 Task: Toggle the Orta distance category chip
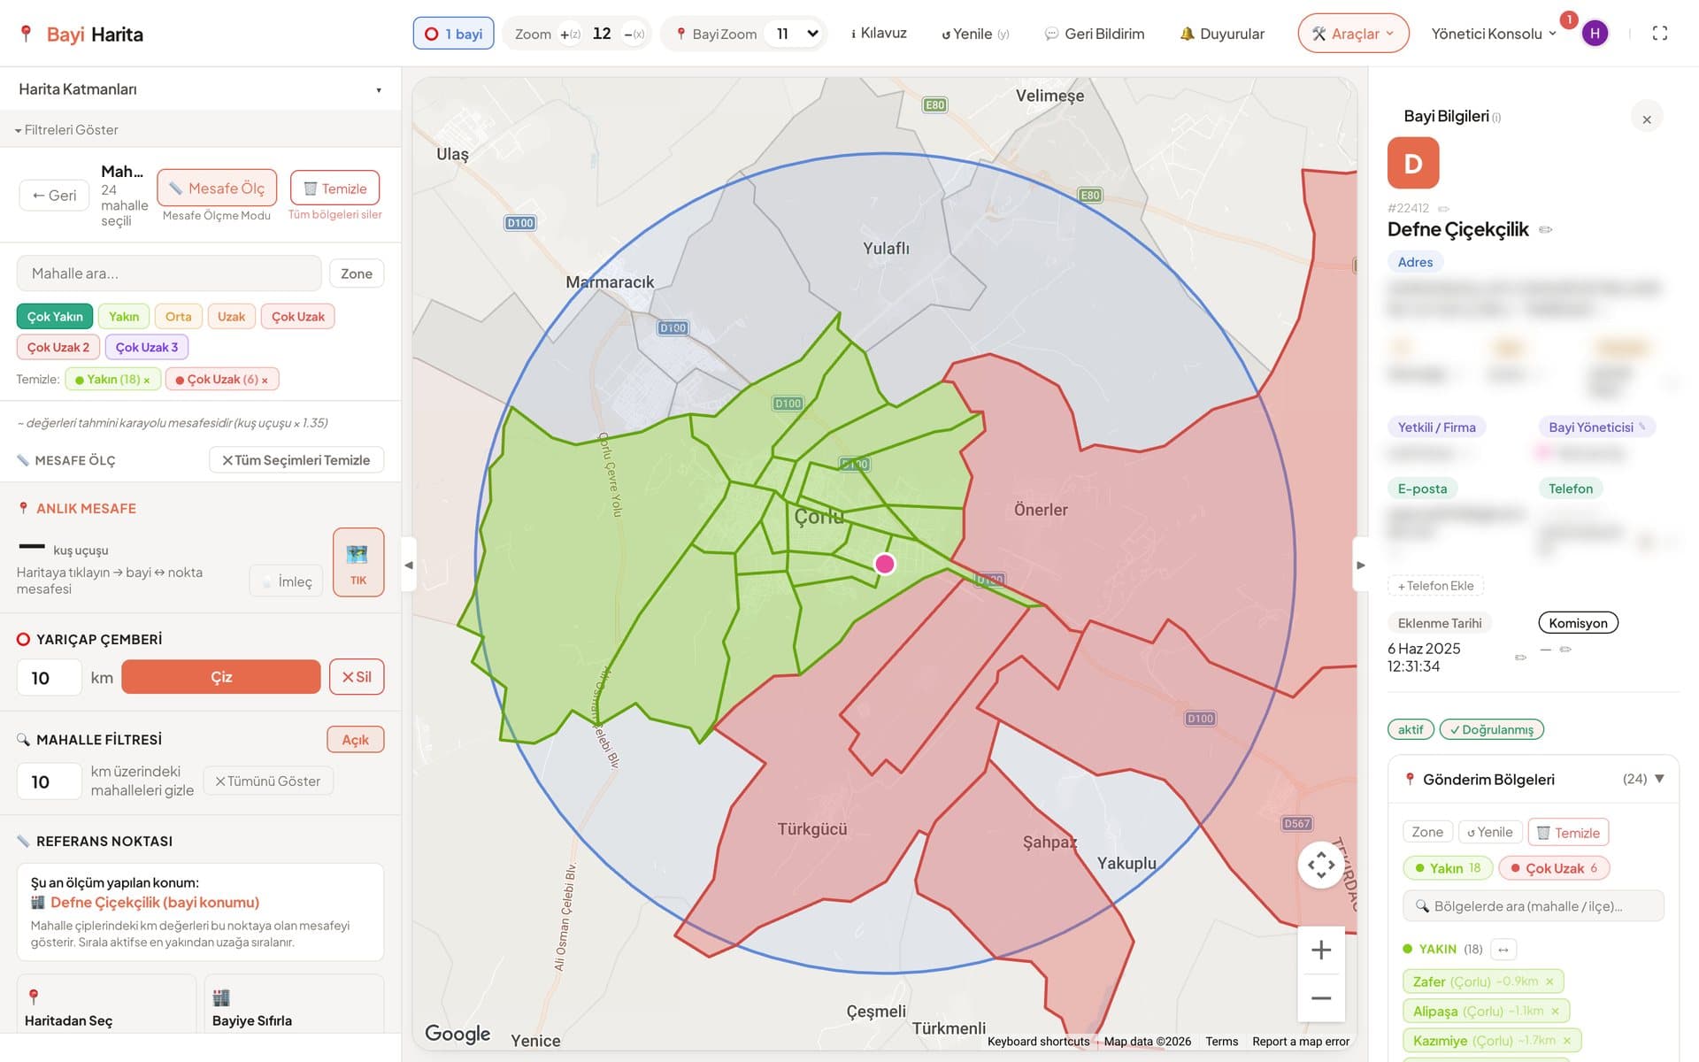pos(178,317)
